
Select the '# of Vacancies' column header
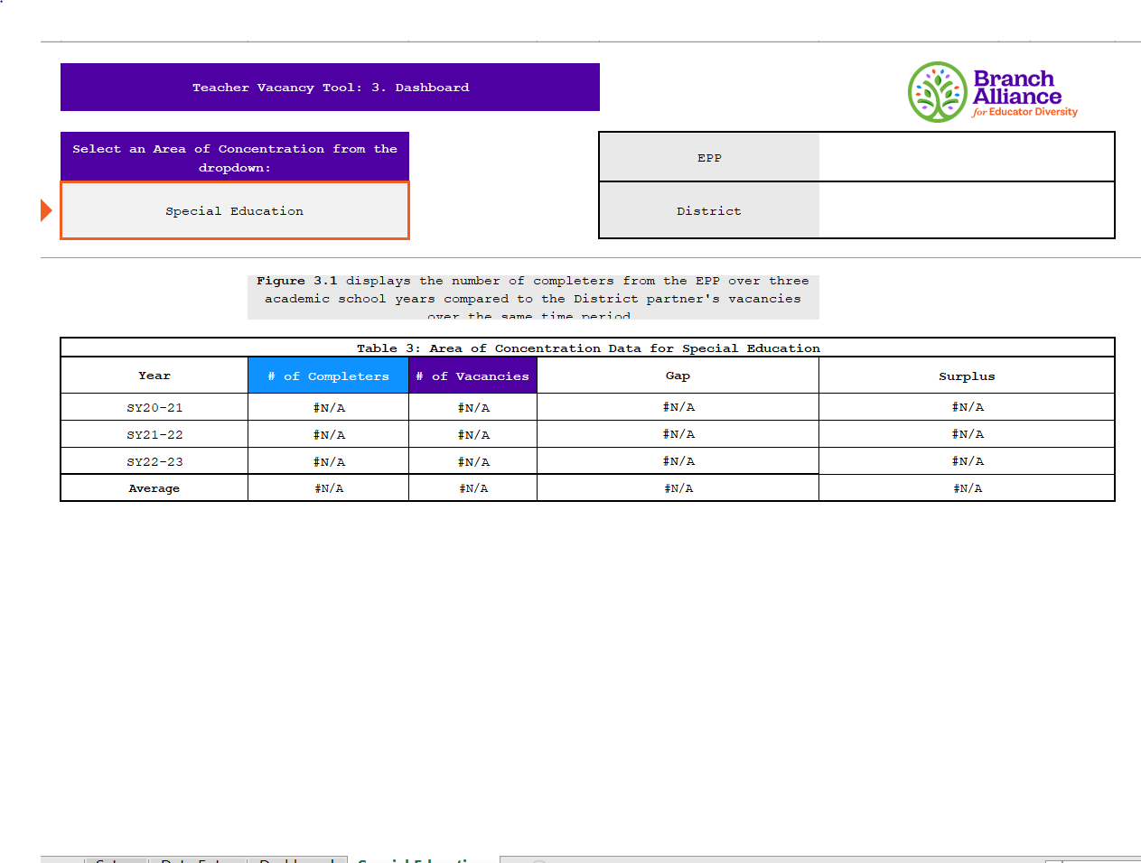tap(472, 376)
